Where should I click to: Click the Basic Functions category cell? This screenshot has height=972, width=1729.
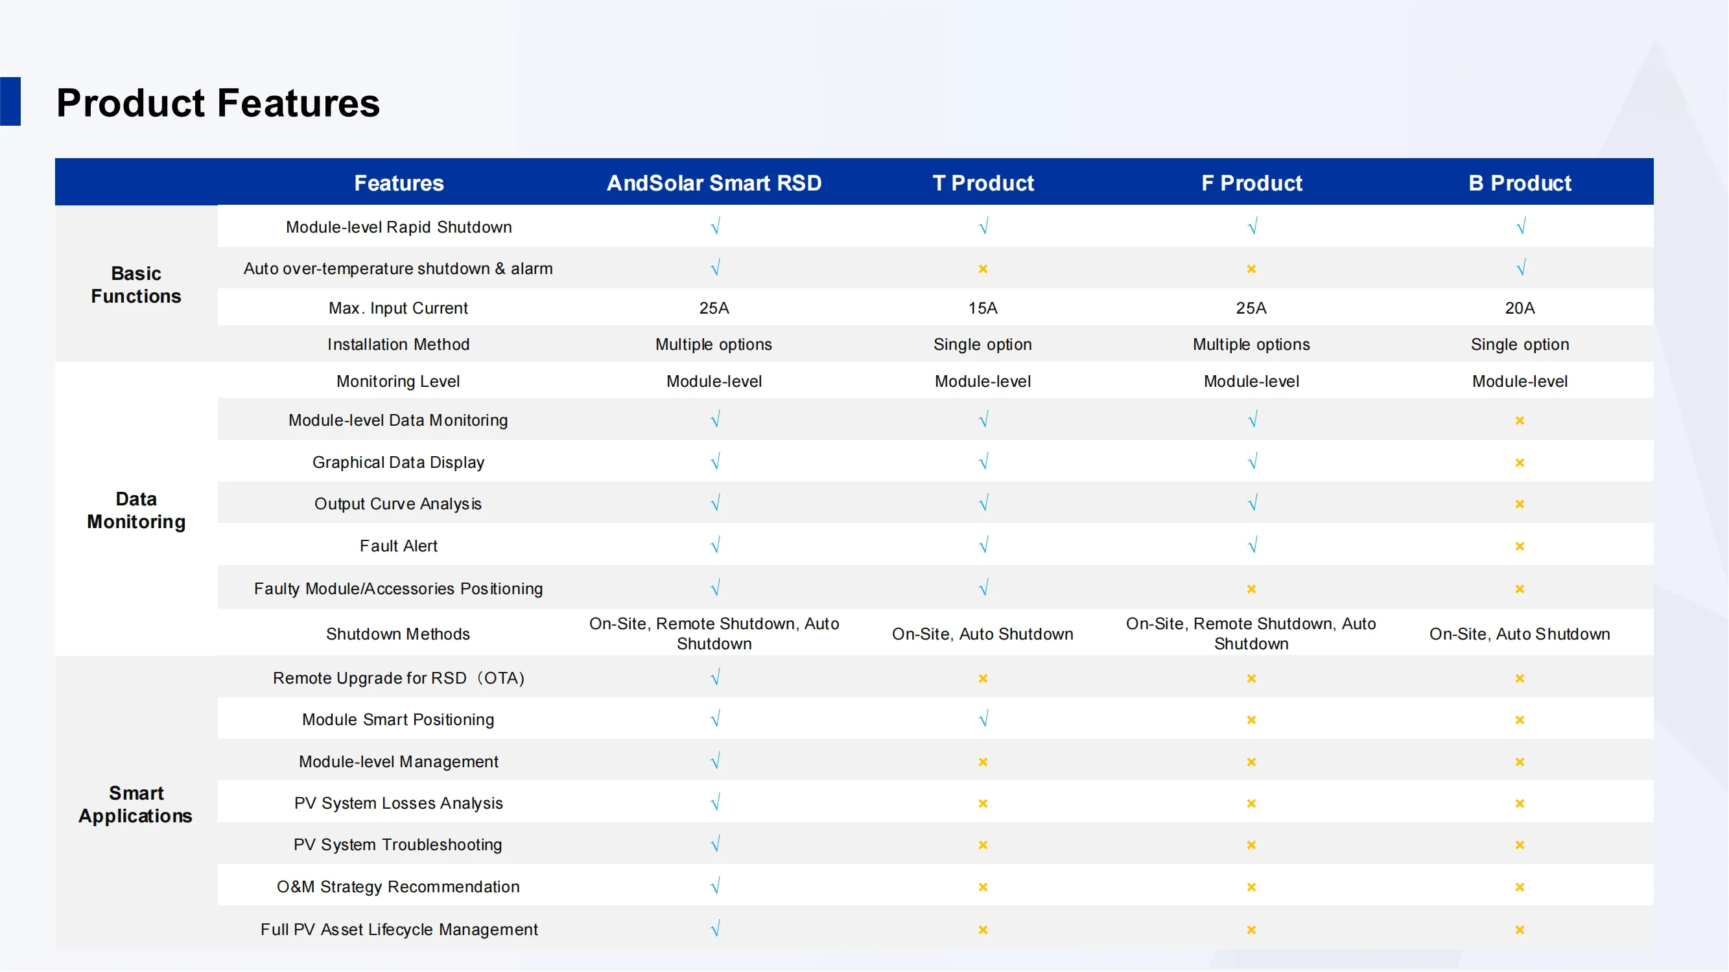coord(136,284)
